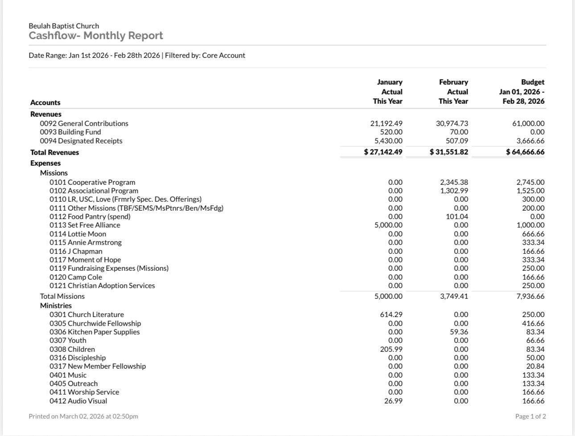Viewport: 575px width, 436px height.
Task: Click General Contributions budget value 61,000.00
Action: pos(529,123)
